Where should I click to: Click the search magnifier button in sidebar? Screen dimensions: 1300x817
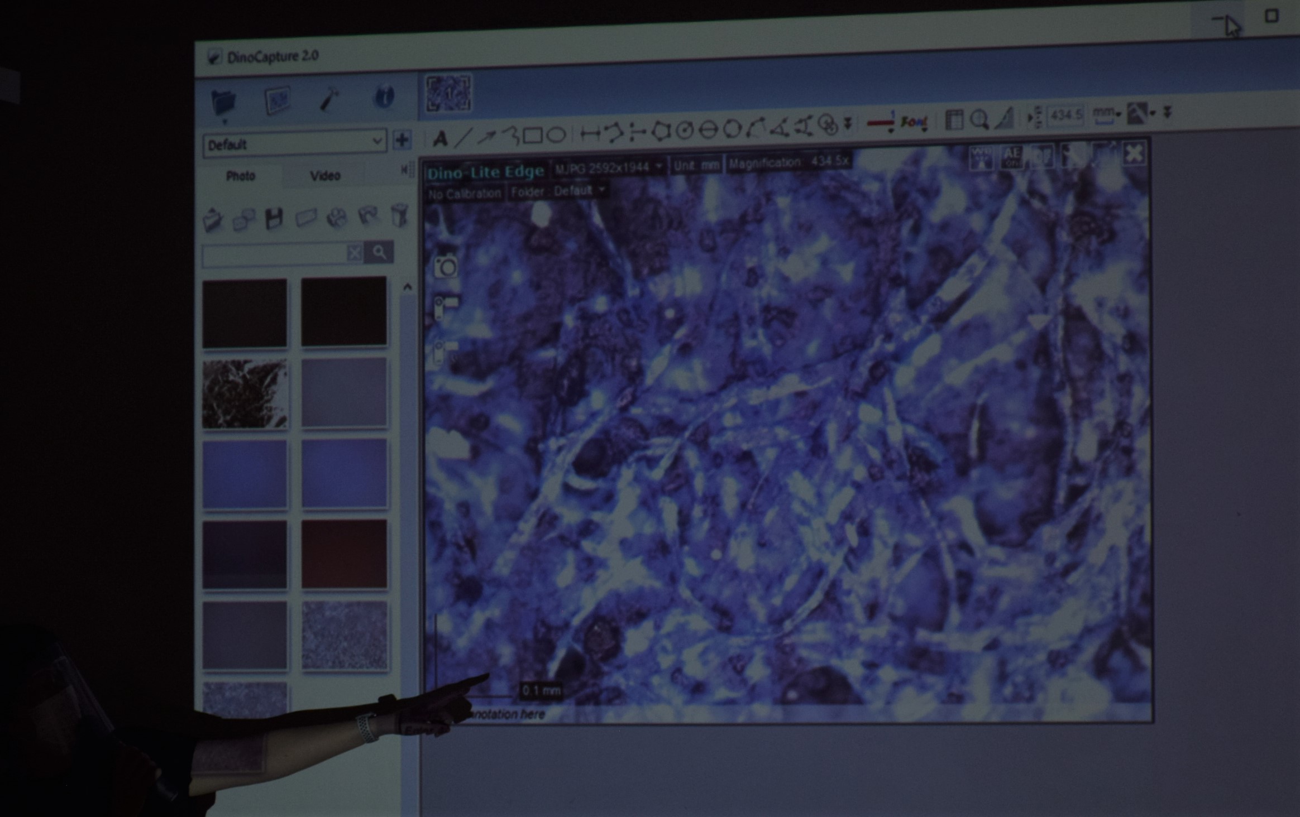pyautogui.click(x=380, y=252)
